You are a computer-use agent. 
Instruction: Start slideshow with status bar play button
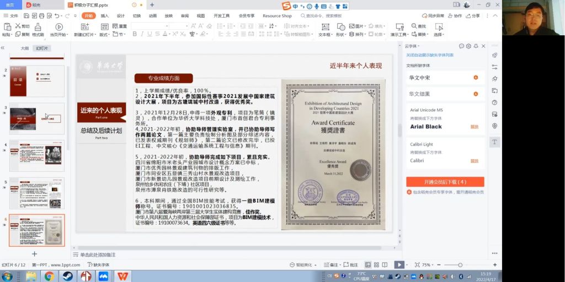[399, 265]
